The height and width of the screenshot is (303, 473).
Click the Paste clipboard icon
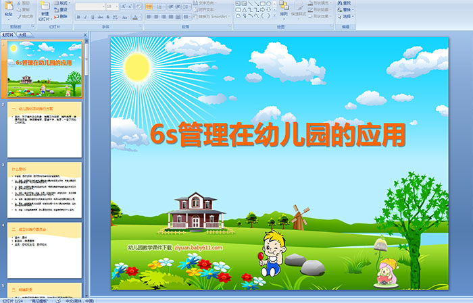click(x=9, y=5)
